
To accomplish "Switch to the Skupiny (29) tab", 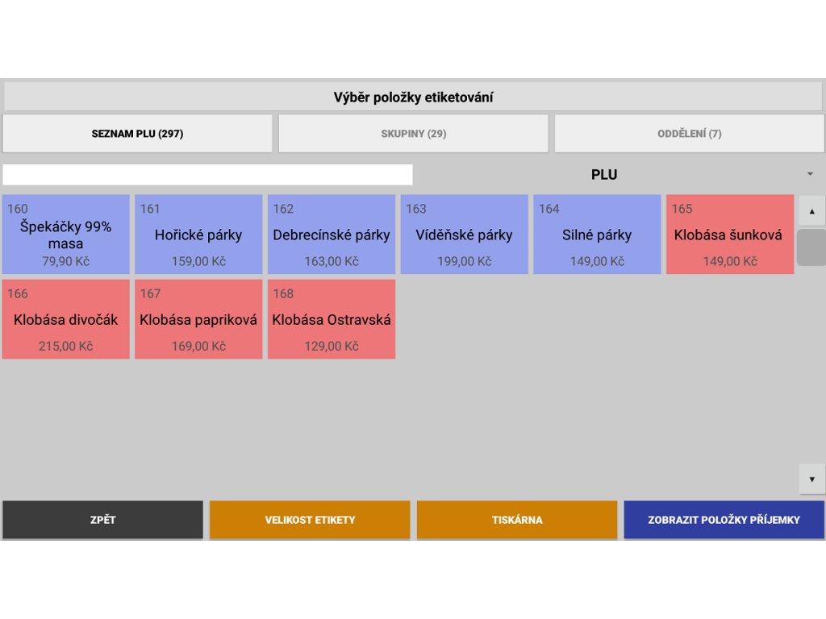I will 413,134.
